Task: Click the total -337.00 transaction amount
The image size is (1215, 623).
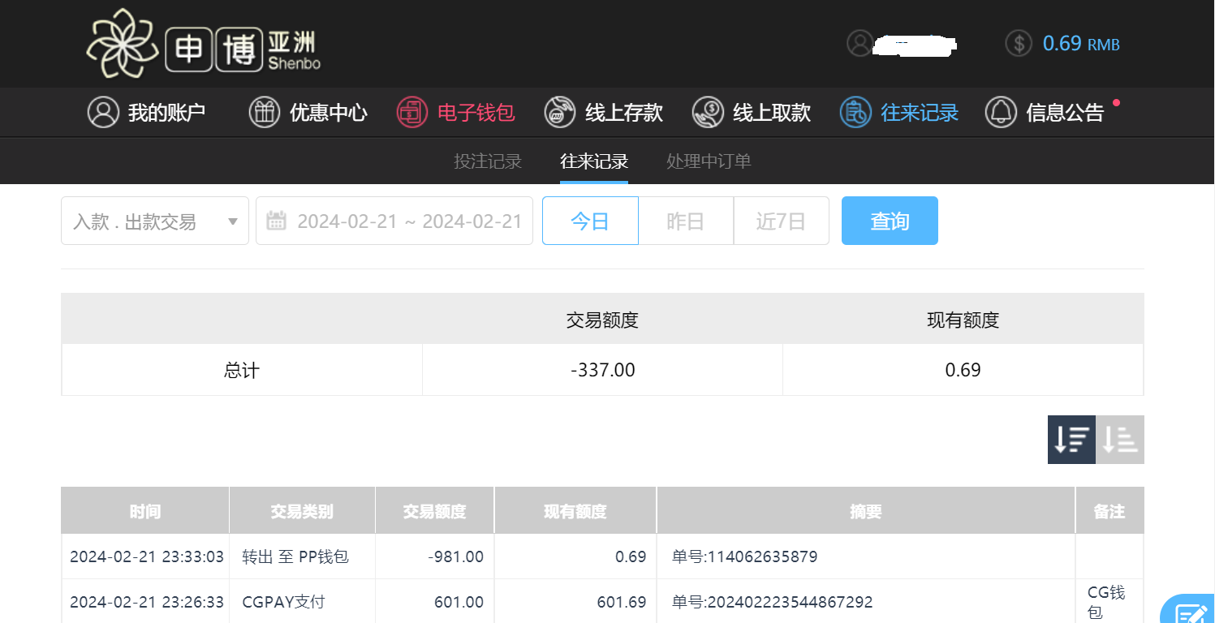Action: coord(603,371)
